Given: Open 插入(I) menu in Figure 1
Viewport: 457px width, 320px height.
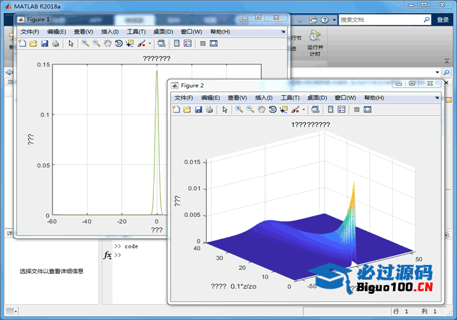Looking at the screenshot, I should 110,31.
